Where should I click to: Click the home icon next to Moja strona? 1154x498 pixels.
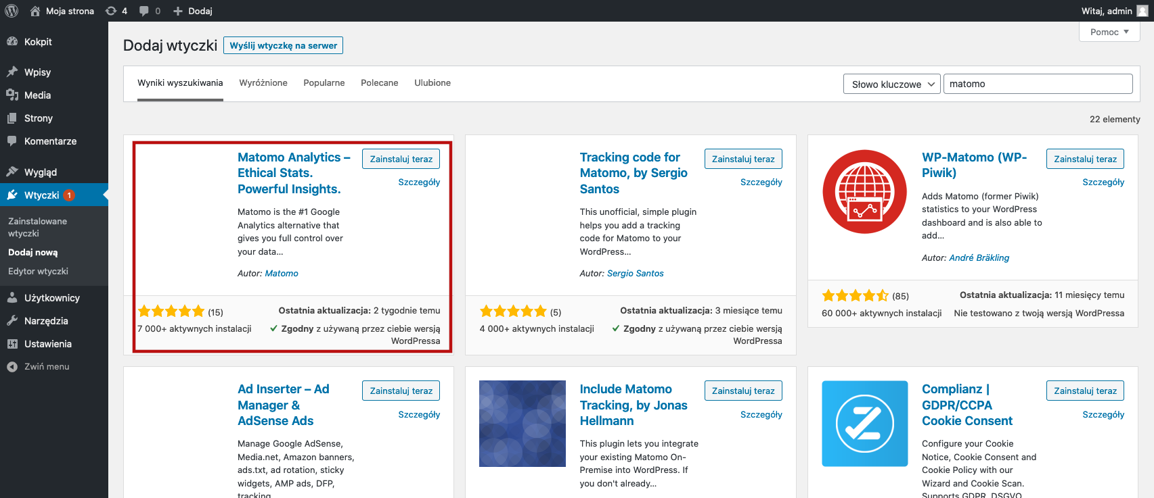click(35, 11)
